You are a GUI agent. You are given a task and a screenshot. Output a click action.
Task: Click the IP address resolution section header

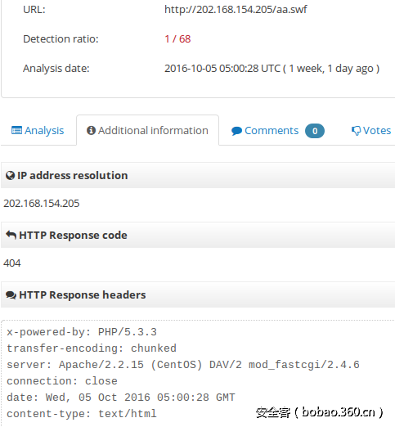click(x=198, y=175)
